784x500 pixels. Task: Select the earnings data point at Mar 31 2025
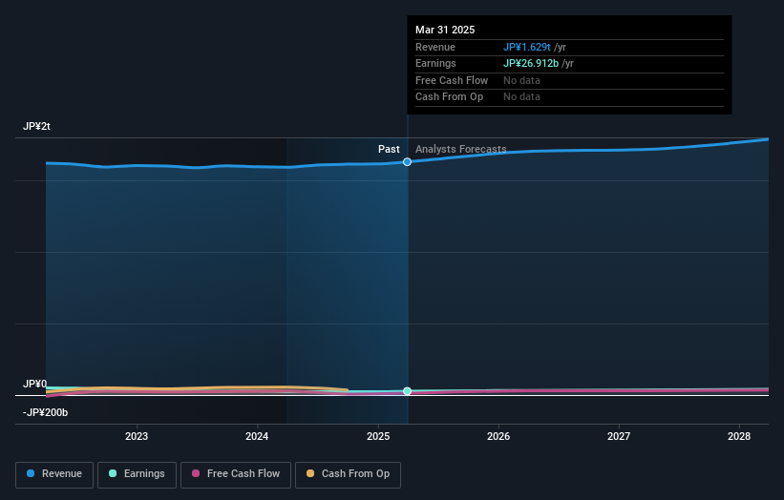[x=407, y=391]
